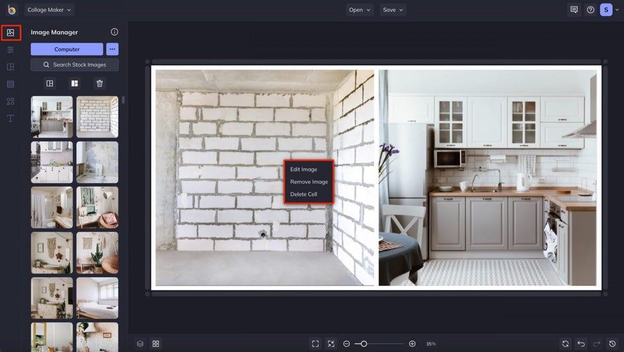The width and height of the screenshot is (624, 352).
Task: Open the Patterns sidebar icon
Action: 11,84
